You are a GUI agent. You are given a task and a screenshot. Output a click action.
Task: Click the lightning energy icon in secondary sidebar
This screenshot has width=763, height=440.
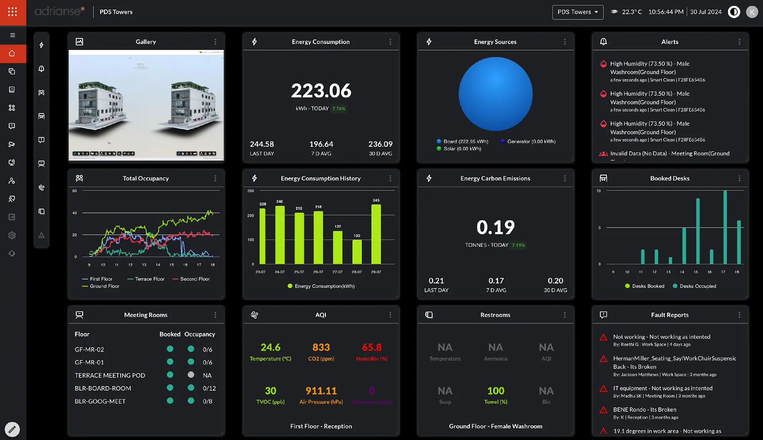tap(41, 45)
